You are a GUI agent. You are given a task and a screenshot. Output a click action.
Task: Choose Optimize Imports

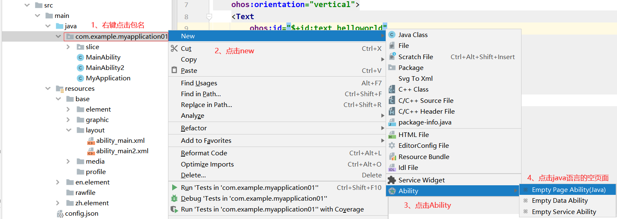pos(277,164)
